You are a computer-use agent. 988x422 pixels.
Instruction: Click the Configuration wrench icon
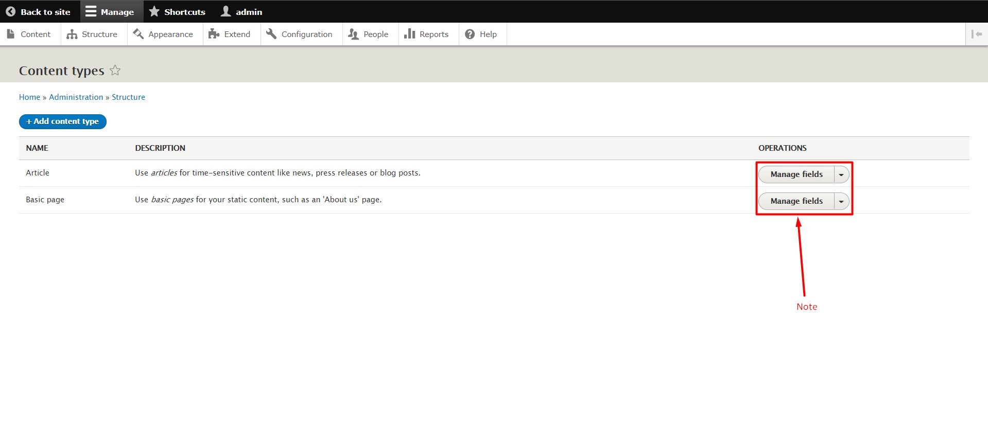(x=271, y=34)
